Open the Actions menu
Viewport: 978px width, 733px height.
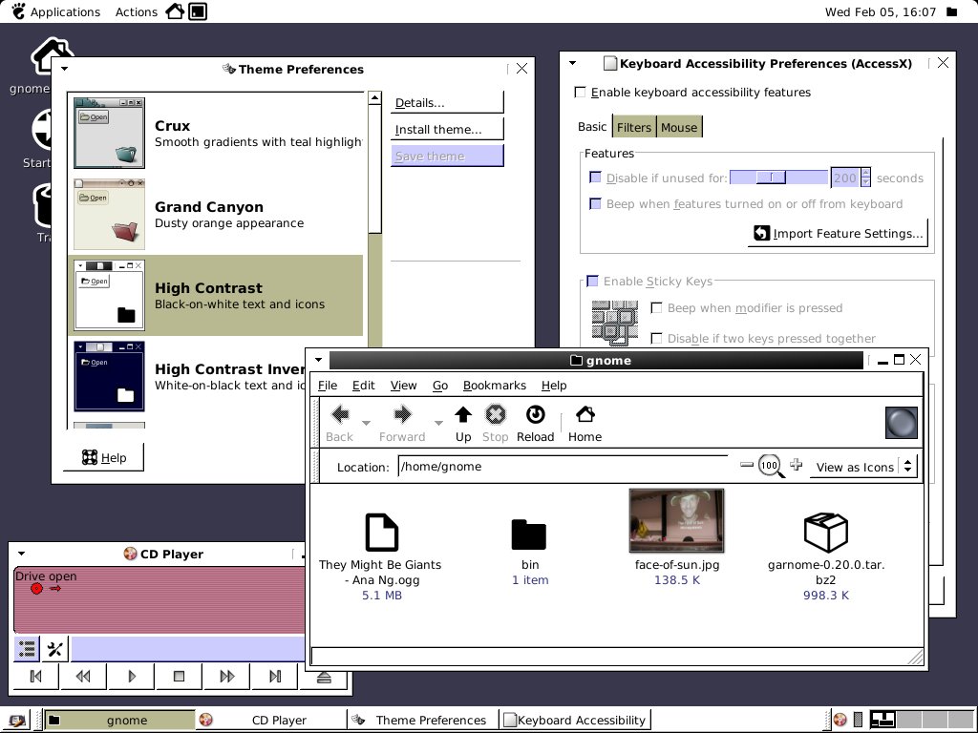(136, 11)
